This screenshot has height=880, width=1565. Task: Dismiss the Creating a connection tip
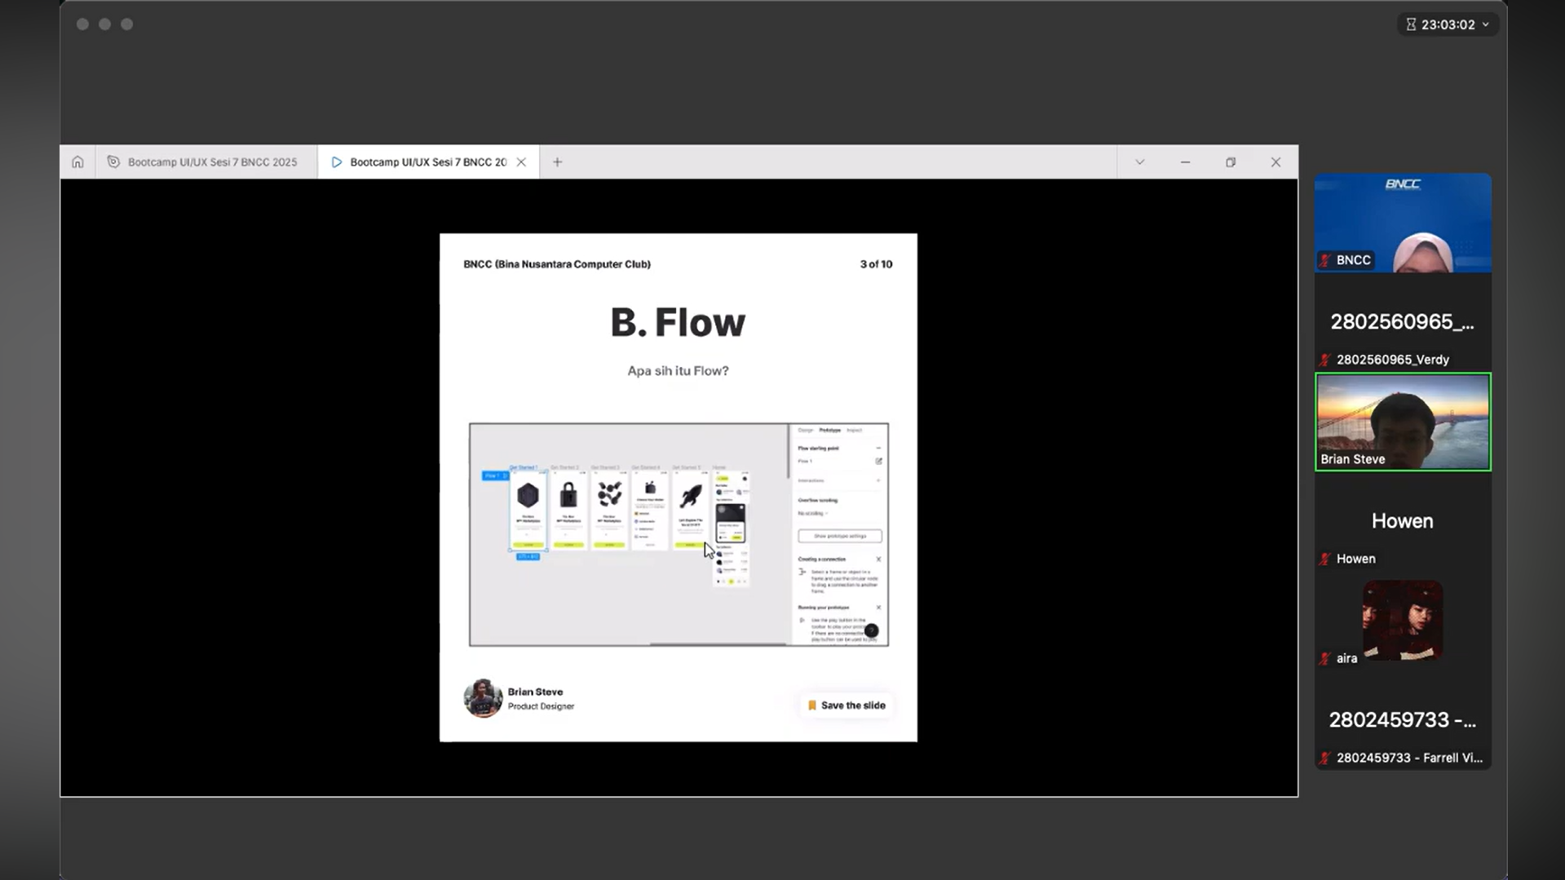(x=878, y=559)
